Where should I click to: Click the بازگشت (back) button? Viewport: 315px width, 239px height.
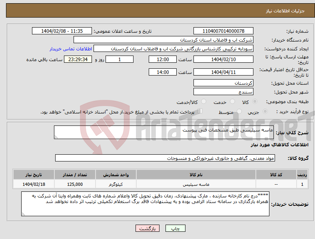click(148, 228)
